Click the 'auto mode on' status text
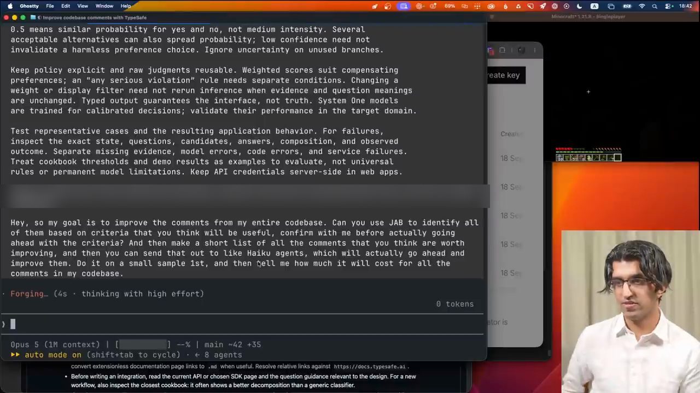700x393 pixels. click(x=52, y=355)
